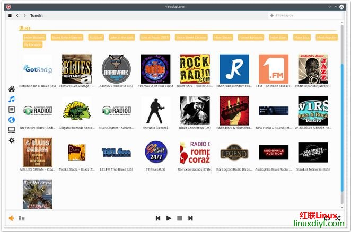Open the globe radio sidebar icon
Viewport: 351px width, 232px height.
pyautogui.click(x=12, y=120)
